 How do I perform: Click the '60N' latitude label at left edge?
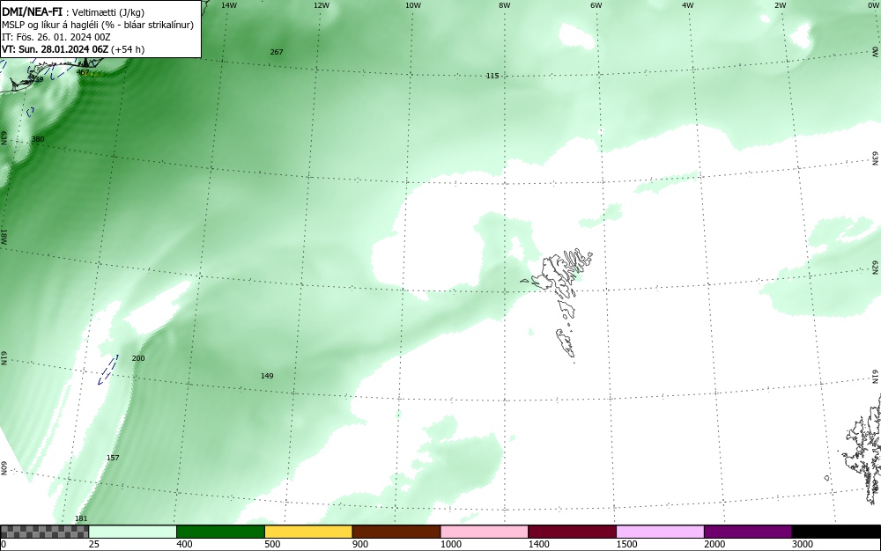[x=4, y=468]
